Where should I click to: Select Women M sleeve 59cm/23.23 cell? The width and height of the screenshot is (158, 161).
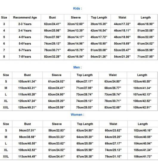[57, 137]
